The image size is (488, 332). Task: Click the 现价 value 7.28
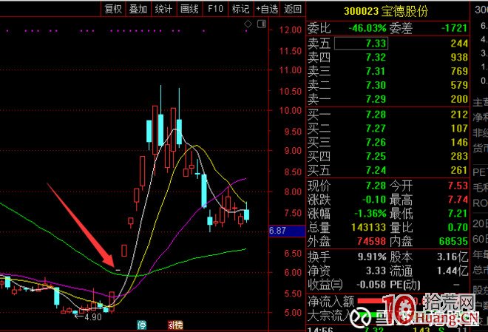coord(376,186)
